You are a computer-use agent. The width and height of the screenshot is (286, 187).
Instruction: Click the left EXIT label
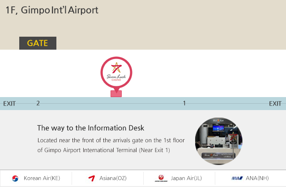pos(9,104)
